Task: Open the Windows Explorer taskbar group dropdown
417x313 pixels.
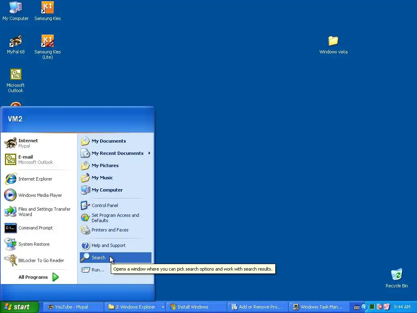Action: 163,307
